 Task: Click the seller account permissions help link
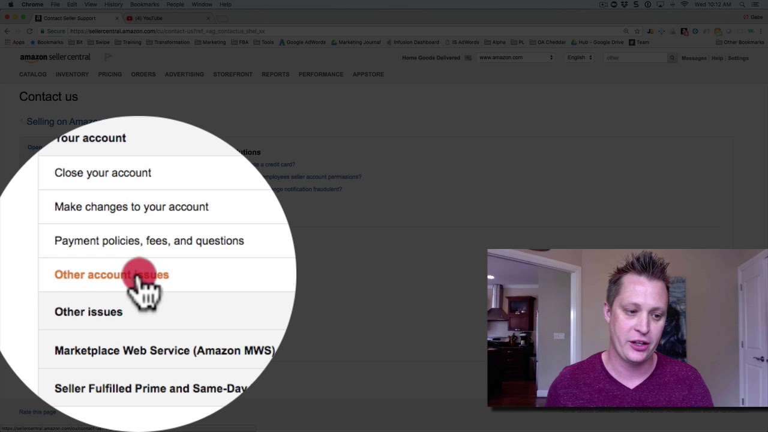pyautogui.click(x=313, y=177)
